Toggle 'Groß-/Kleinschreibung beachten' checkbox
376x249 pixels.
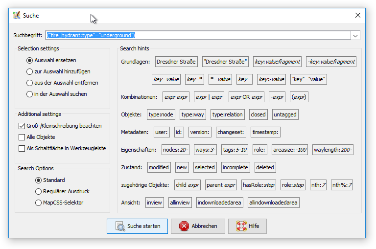22,126
